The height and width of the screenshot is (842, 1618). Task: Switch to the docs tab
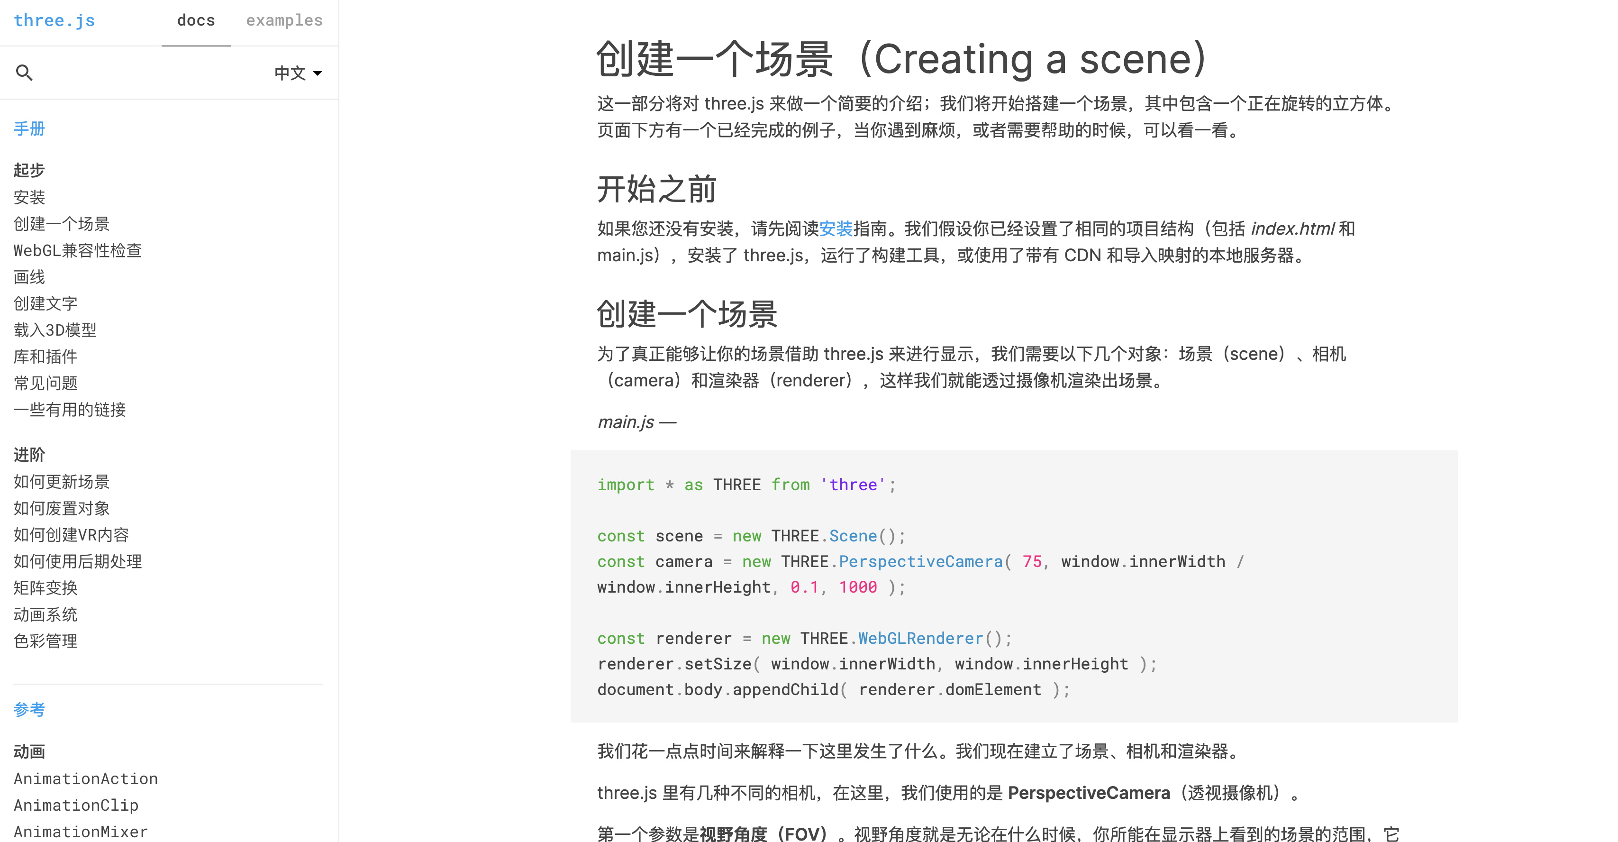(x=196, y=21)
